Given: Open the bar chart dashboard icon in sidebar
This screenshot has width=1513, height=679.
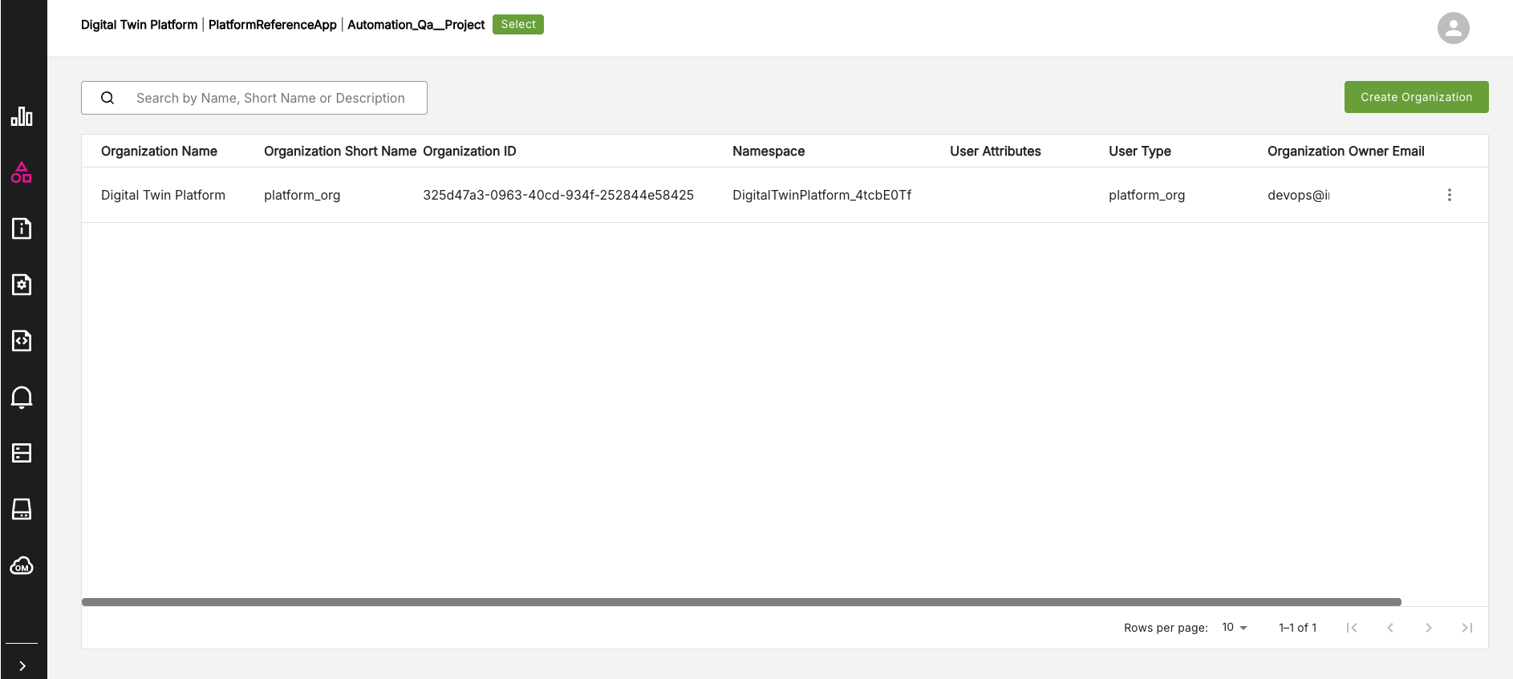Looking at the screenshot, I should pyautogui.click(x=22, y=117).
